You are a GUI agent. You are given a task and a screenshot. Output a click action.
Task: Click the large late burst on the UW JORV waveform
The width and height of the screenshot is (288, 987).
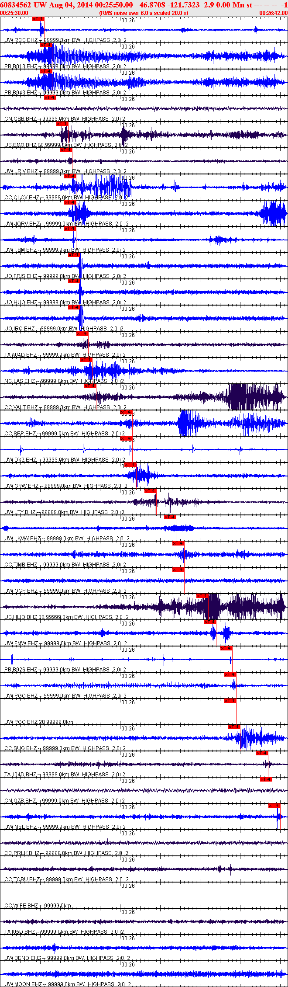pyautogui.click(x=273, y=213)
